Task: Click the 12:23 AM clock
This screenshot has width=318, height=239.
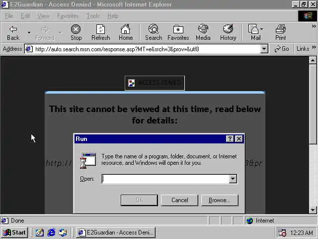Action: (x=302, y=233)
